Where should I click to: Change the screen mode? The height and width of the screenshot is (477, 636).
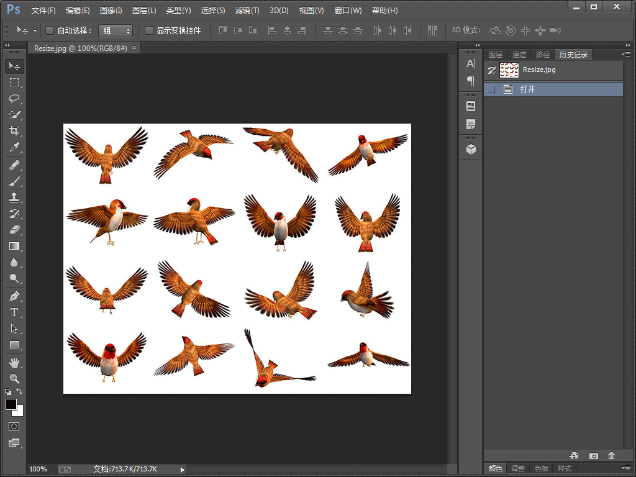point(14,442)
